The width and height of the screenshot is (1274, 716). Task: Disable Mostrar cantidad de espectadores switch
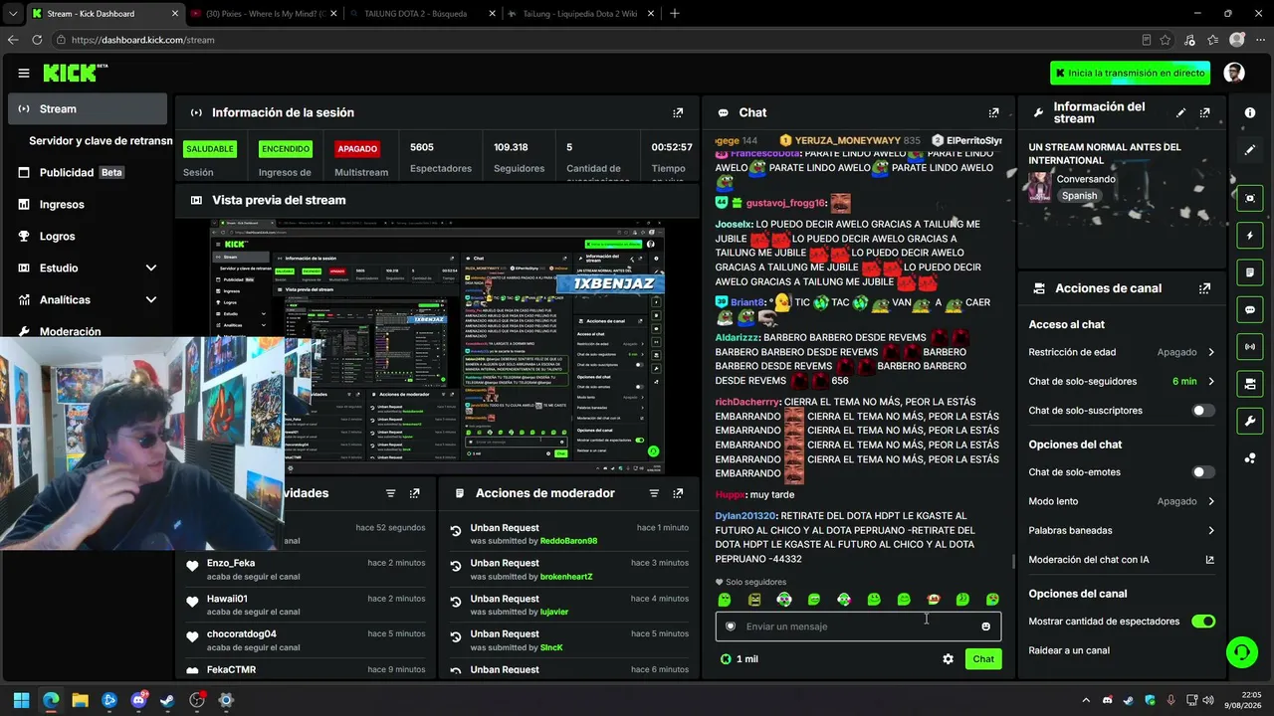[x=1203, y=622]
